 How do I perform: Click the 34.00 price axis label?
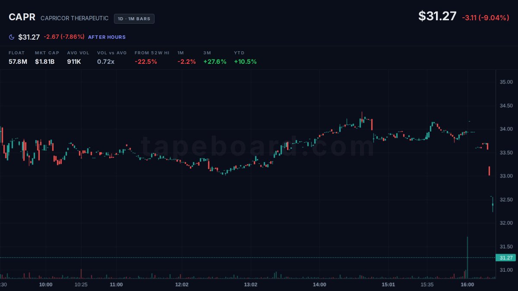pos(506,129)
